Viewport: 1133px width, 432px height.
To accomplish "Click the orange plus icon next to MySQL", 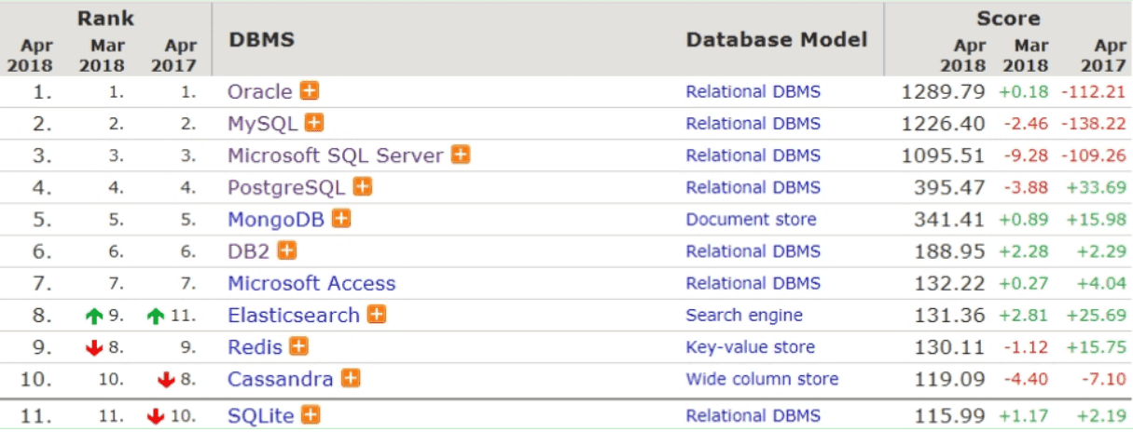I will tap(314, 123).
